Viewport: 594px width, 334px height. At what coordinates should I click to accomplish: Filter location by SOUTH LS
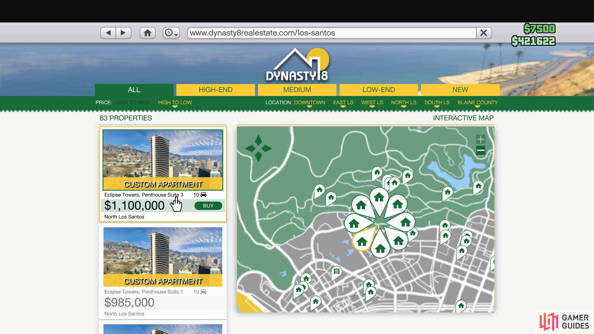(x=437, y=102)
